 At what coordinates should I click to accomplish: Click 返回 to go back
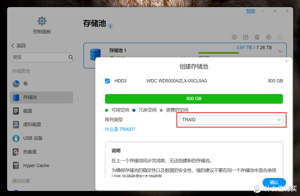(x=18, y=45)
